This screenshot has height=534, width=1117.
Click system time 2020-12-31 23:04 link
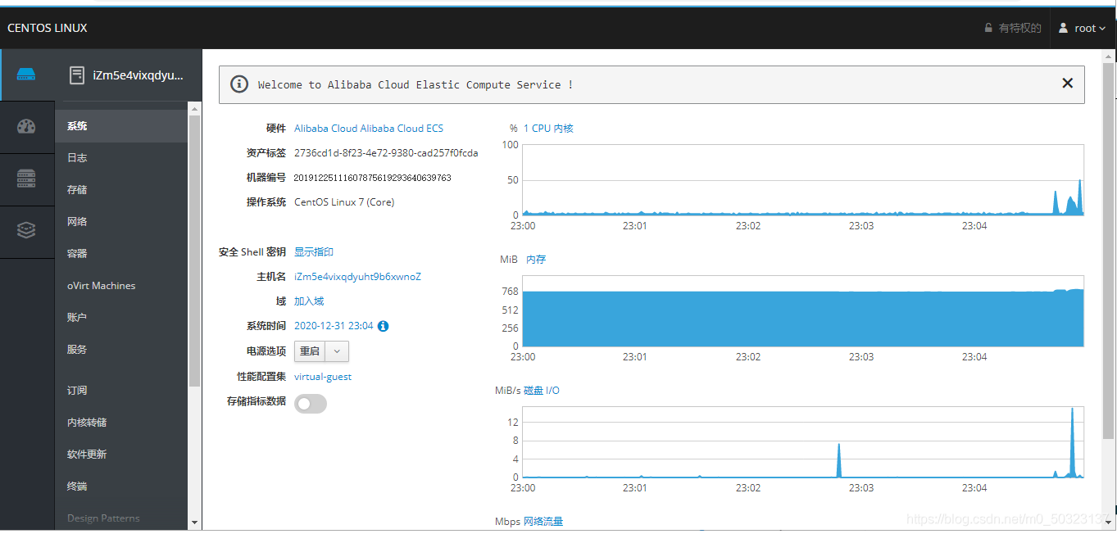point(334,326)
